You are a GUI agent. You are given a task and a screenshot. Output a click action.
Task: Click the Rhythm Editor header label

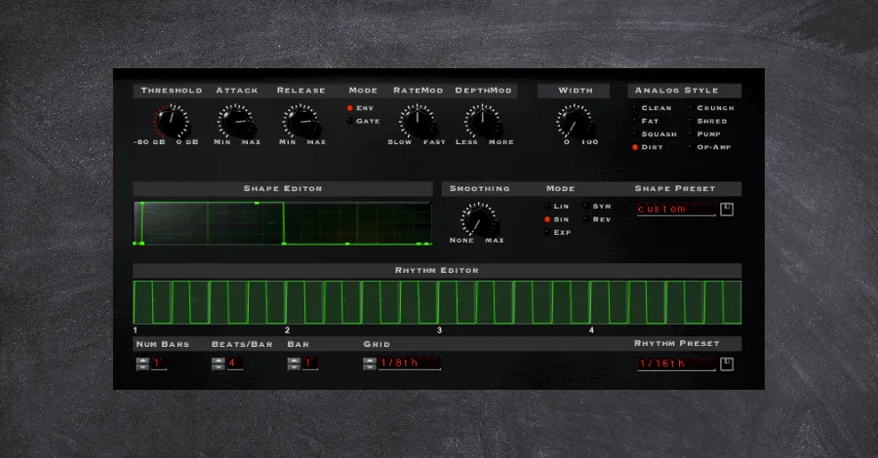[x=437, y=270]
